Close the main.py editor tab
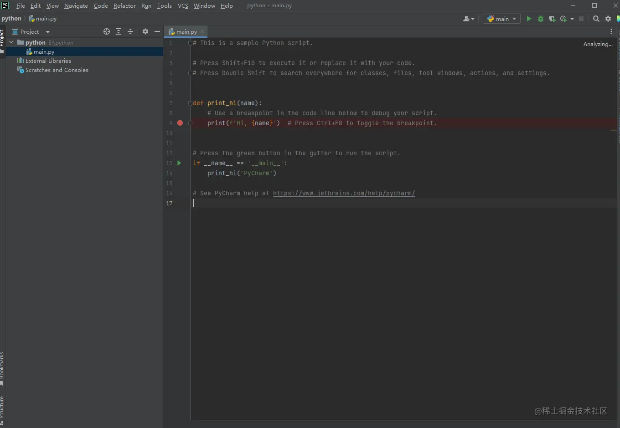Image resolution: width=620 pixels, height=428 pixels. (x=202, y=31)
